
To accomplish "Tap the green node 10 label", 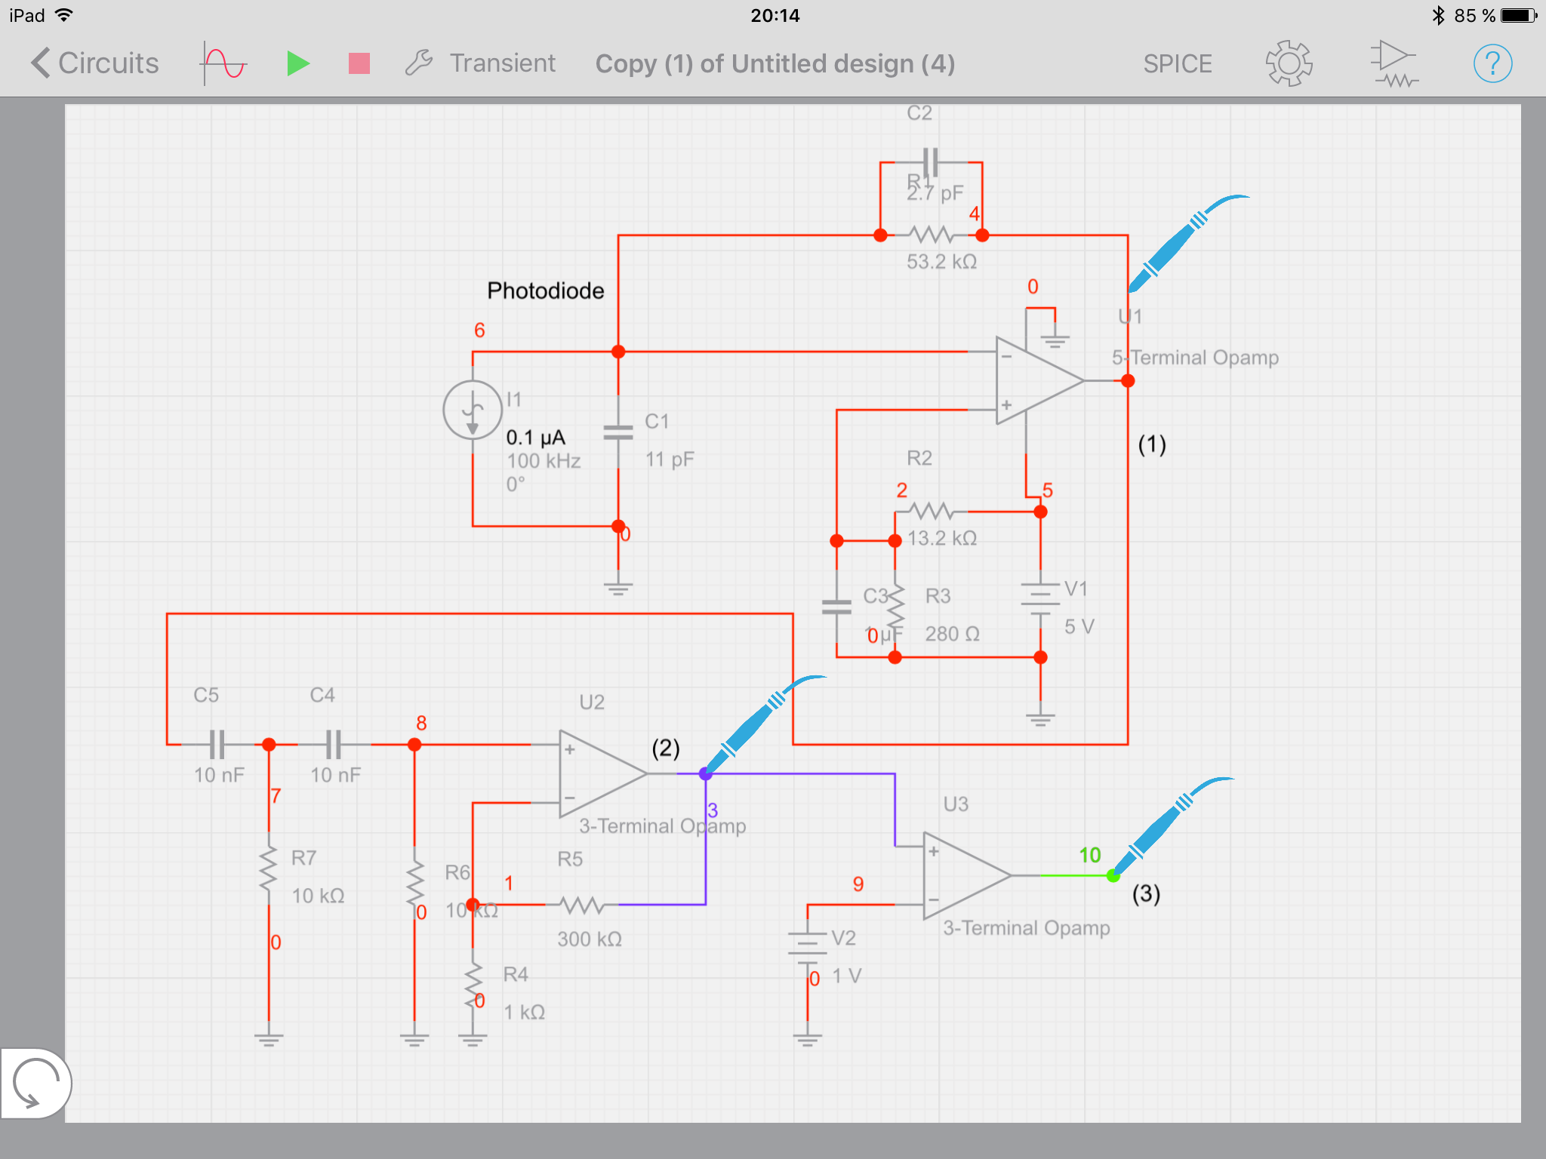I will [x=1089, y=855].
